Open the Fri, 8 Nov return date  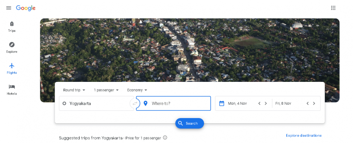[283, 103]
